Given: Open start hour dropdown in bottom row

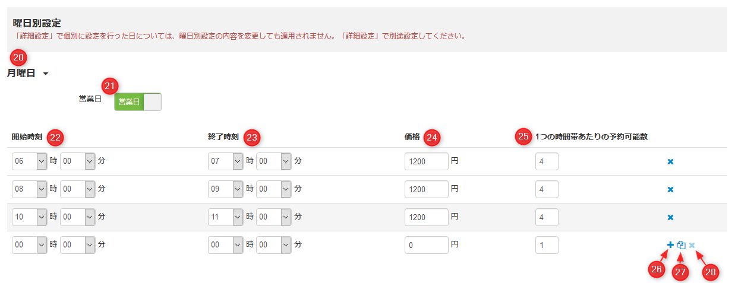Looking at the screenshot, I should coord(29,245).
